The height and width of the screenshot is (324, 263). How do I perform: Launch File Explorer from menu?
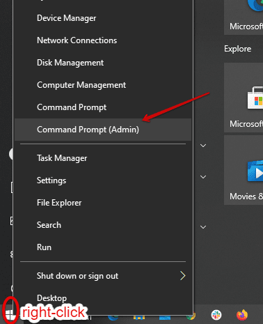[x=103, y=203]
